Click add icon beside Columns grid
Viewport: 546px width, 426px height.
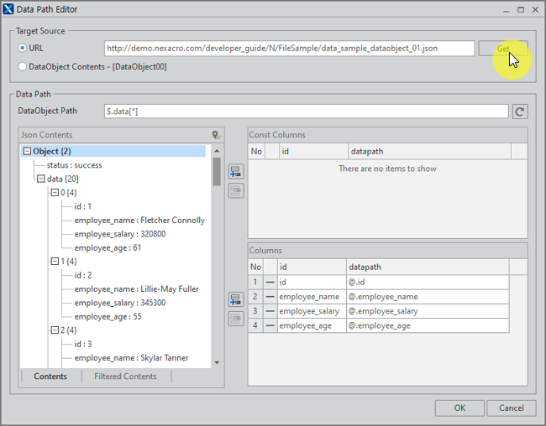pos(236,299)
